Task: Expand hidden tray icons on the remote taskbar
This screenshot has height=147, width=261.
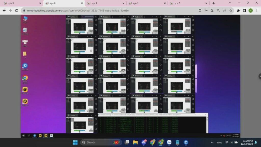Action: click(221, 136)
